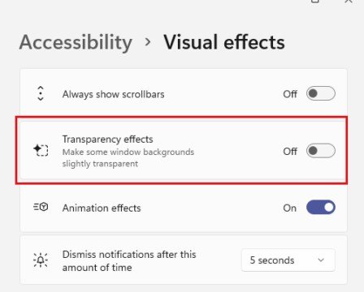Screen dimensions: 364x292
Task: Click the Transparency effects sparkle icon
Action: [x=41, y=150]
